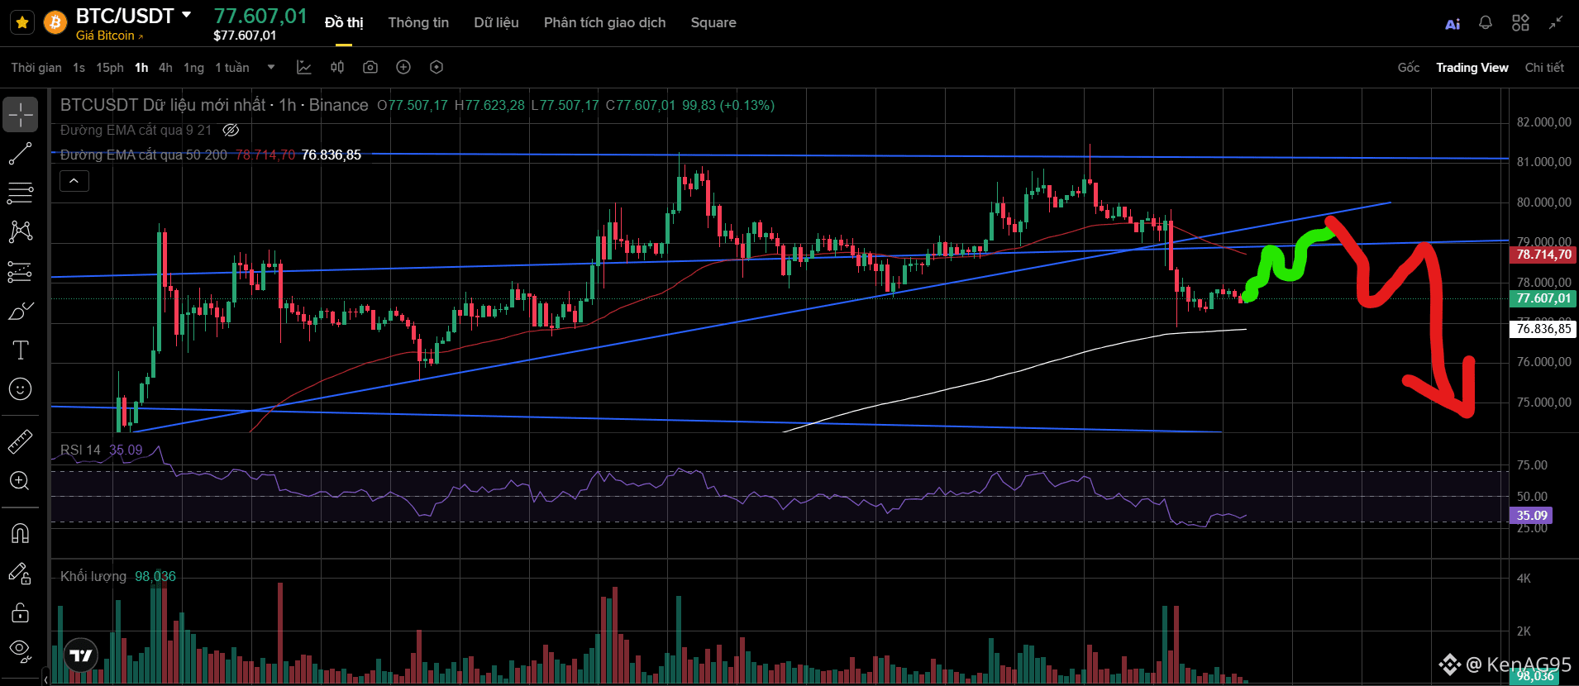The width and height of the screenshot is (1579, 686).
Task: Open the Giá Bitcoin link
Action: click(109, 36)
